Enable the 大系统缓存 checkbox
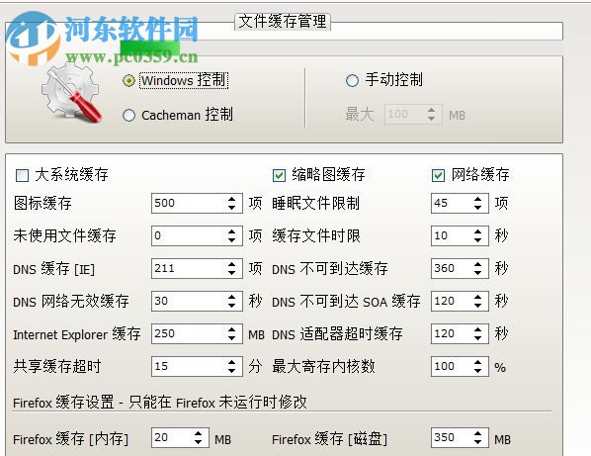591x456 pixels. (x=22, y=175)
